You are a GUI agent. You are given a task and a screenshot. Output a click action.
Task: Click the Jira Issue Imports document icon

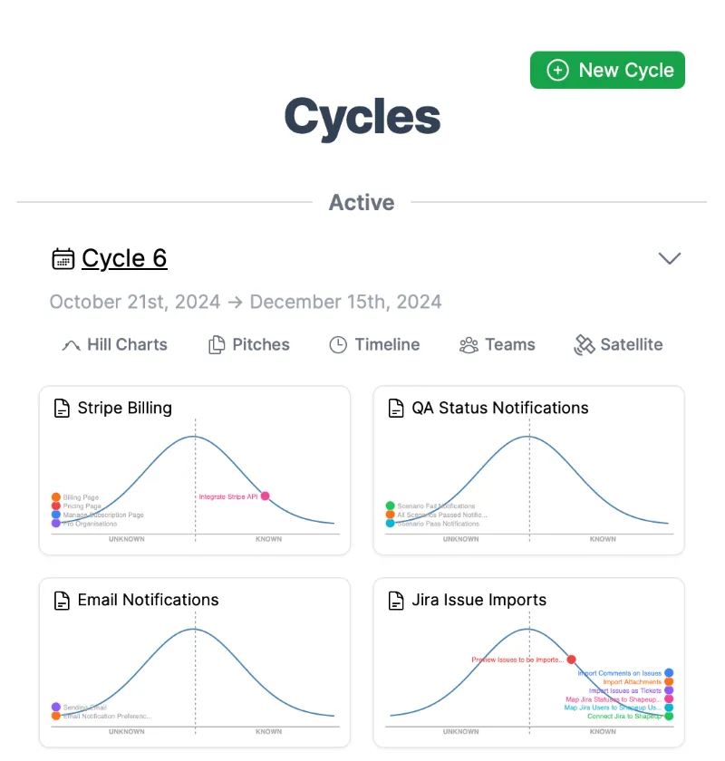click(x=396, y=601)
